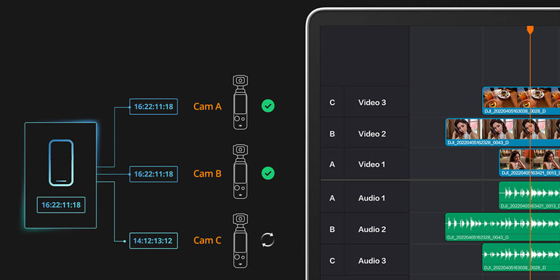Click the glowing phone icon
Image resolution: width=560 pixels, height=280 pixels.
60,163
